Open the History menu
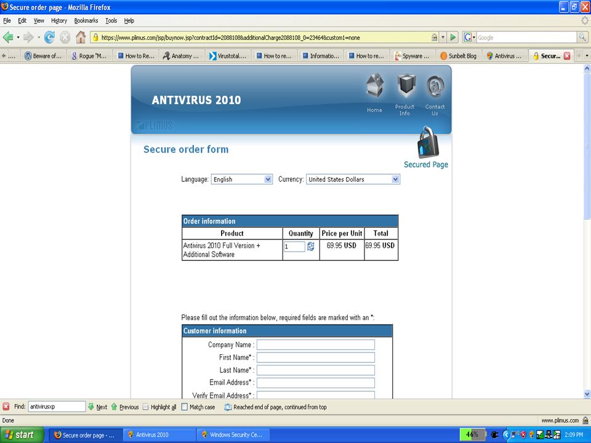This screenshot has height=443, width=591. [x=59, y=21]
